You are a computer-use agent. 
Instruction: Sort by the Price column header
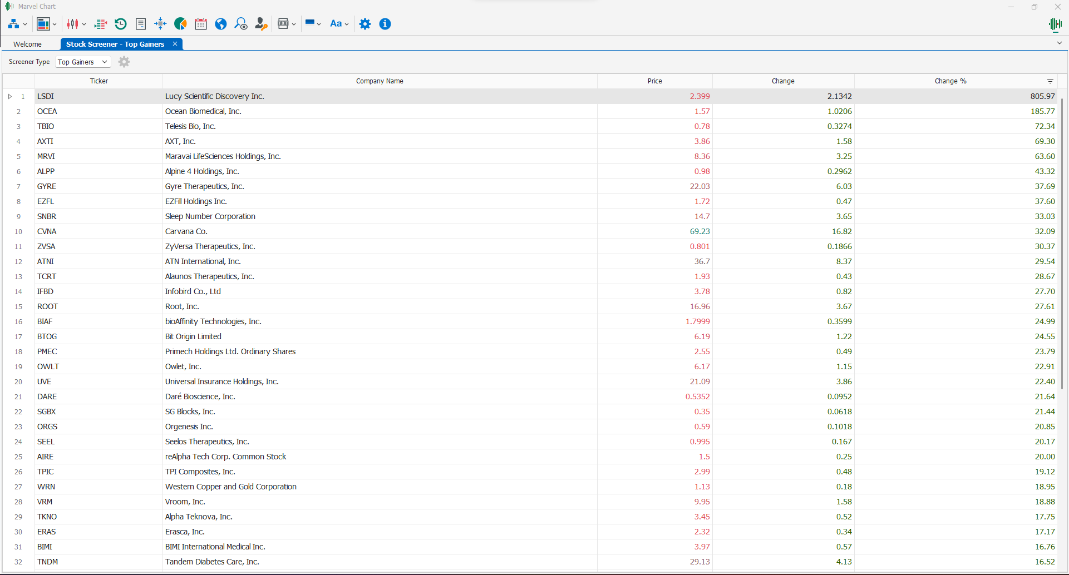click(x=654, y=81)
